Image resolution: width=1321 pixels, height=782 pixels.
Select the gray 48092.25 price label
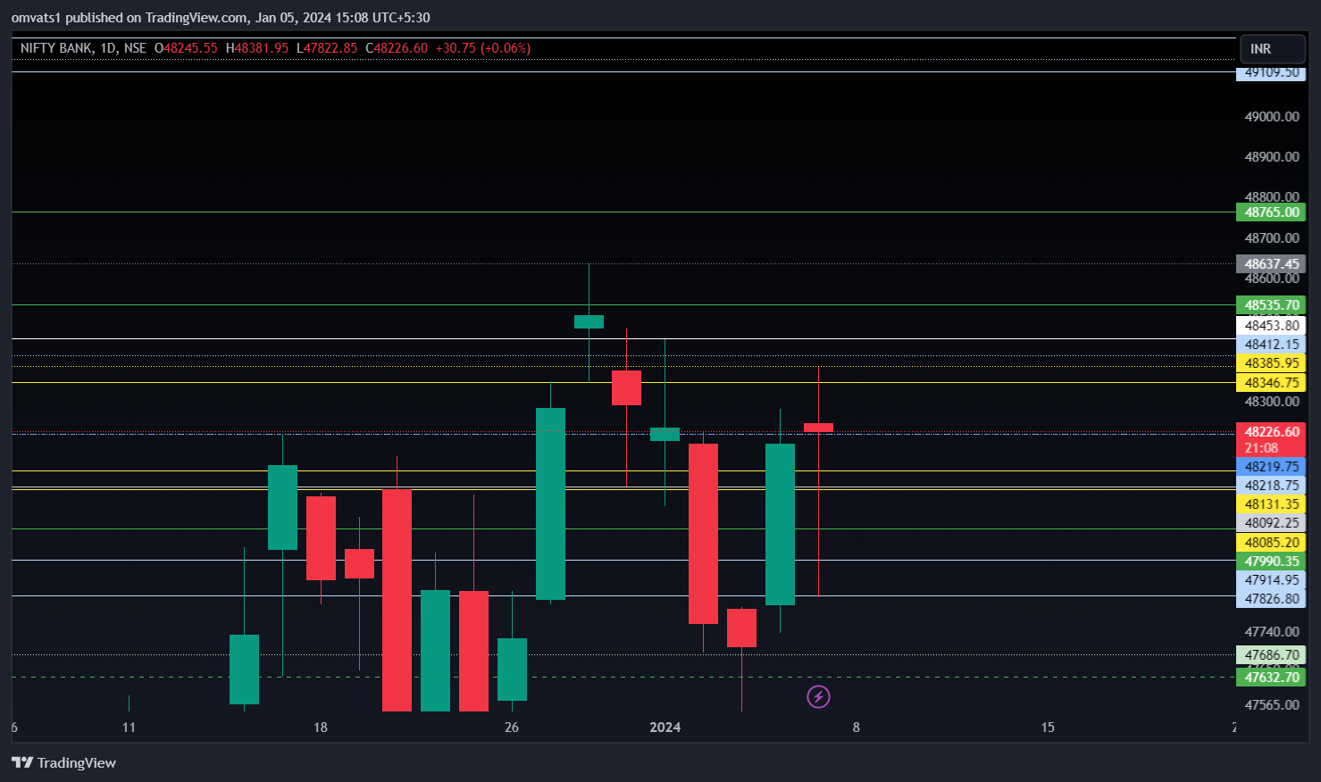click(x=1271, y=523)
